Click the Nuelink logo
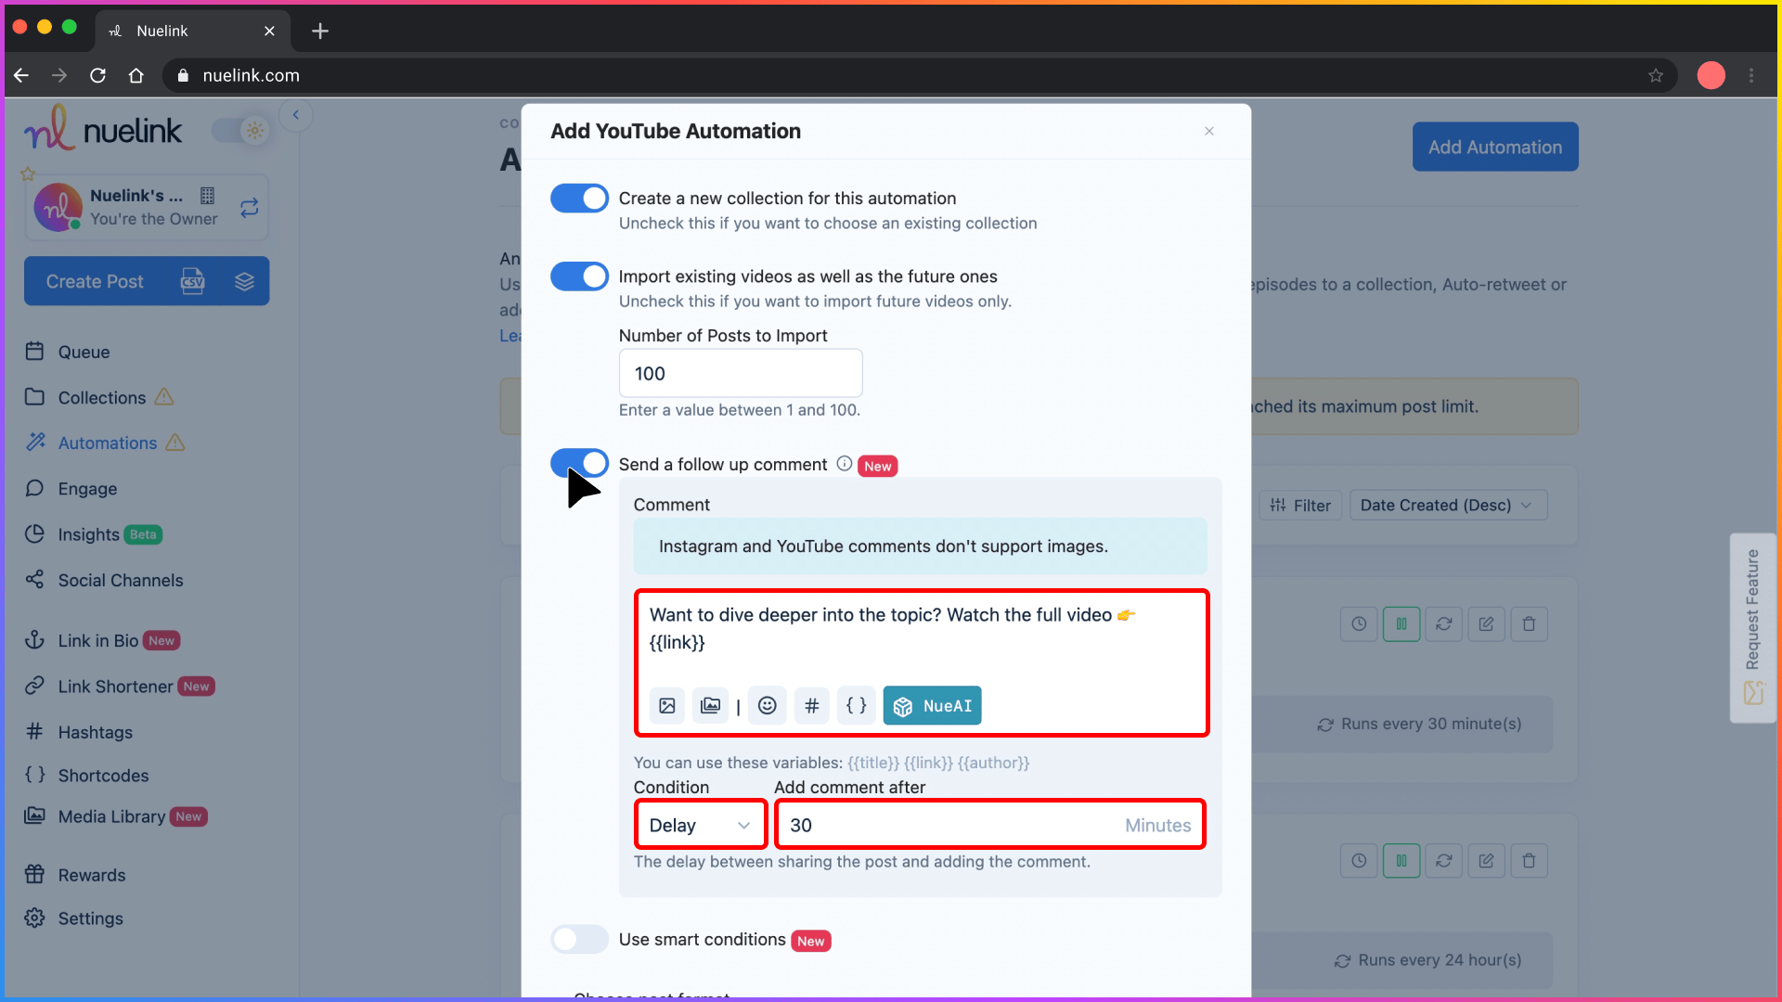The width and height of the screenshot is (1782, 1002). pyautogui.click(x=103, y=129)
